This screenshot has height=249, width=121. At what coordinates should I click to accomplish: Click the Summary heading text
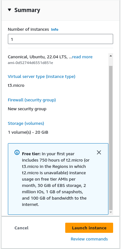(x=27, y=10)
